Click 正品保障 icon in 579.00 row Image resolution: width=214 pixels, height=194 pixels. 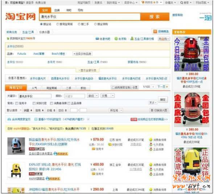click(151, 149)
